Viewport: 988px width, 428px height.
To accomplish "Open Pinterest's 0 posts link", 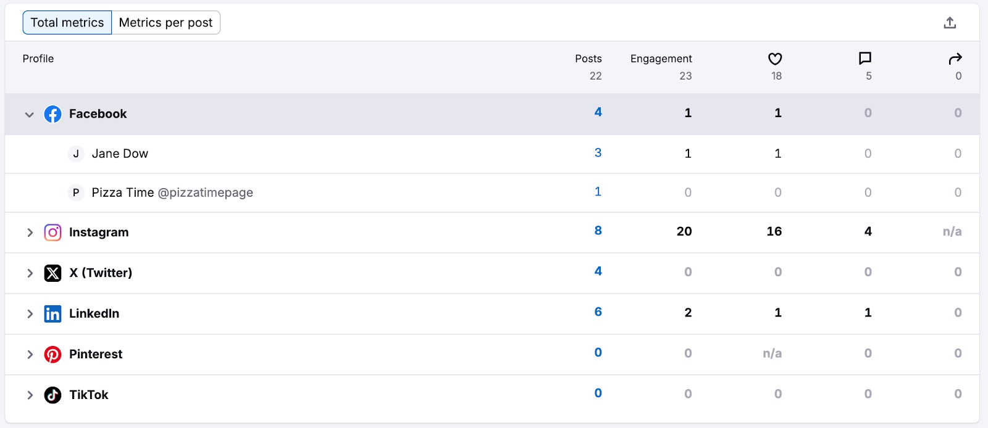I will (598, 353).
